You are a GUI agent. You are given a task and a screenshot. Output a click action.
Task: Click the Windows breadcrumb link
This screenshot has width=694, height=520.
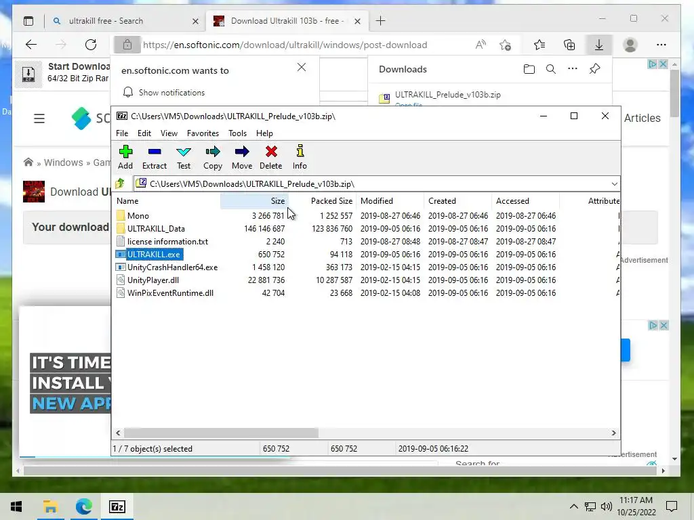(x=63, y=162)
